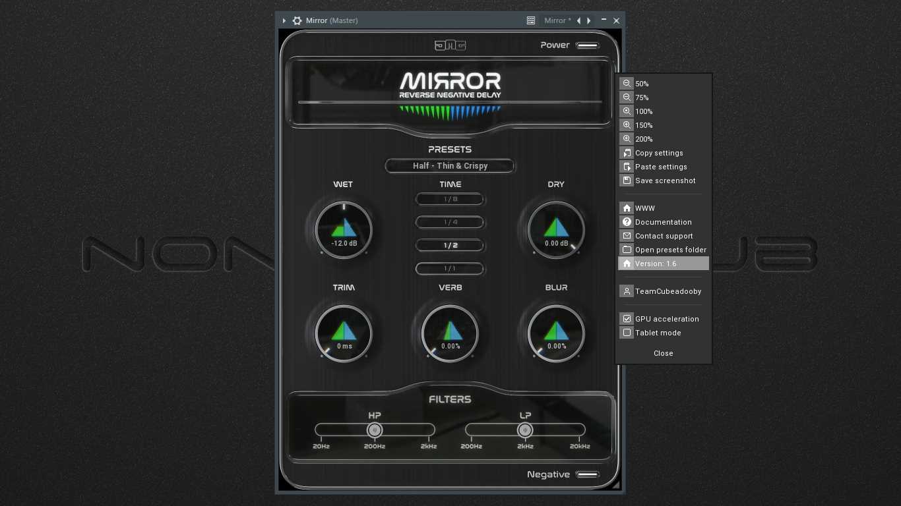The image size is (901, 506).
Task: Click the zoom-in icon beside 100%
Action: (627, 111)
